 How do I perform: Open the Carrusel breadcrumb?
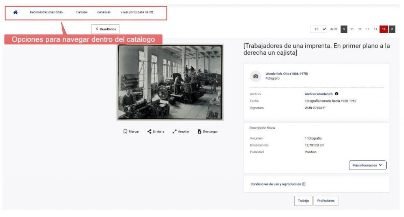point(82,12)
